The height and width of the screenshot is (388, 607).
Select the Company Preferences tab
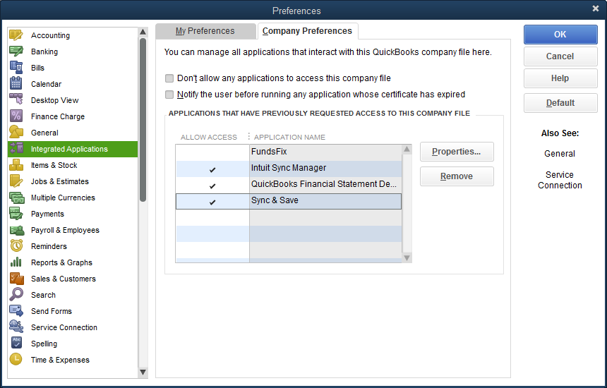[307, 31]
